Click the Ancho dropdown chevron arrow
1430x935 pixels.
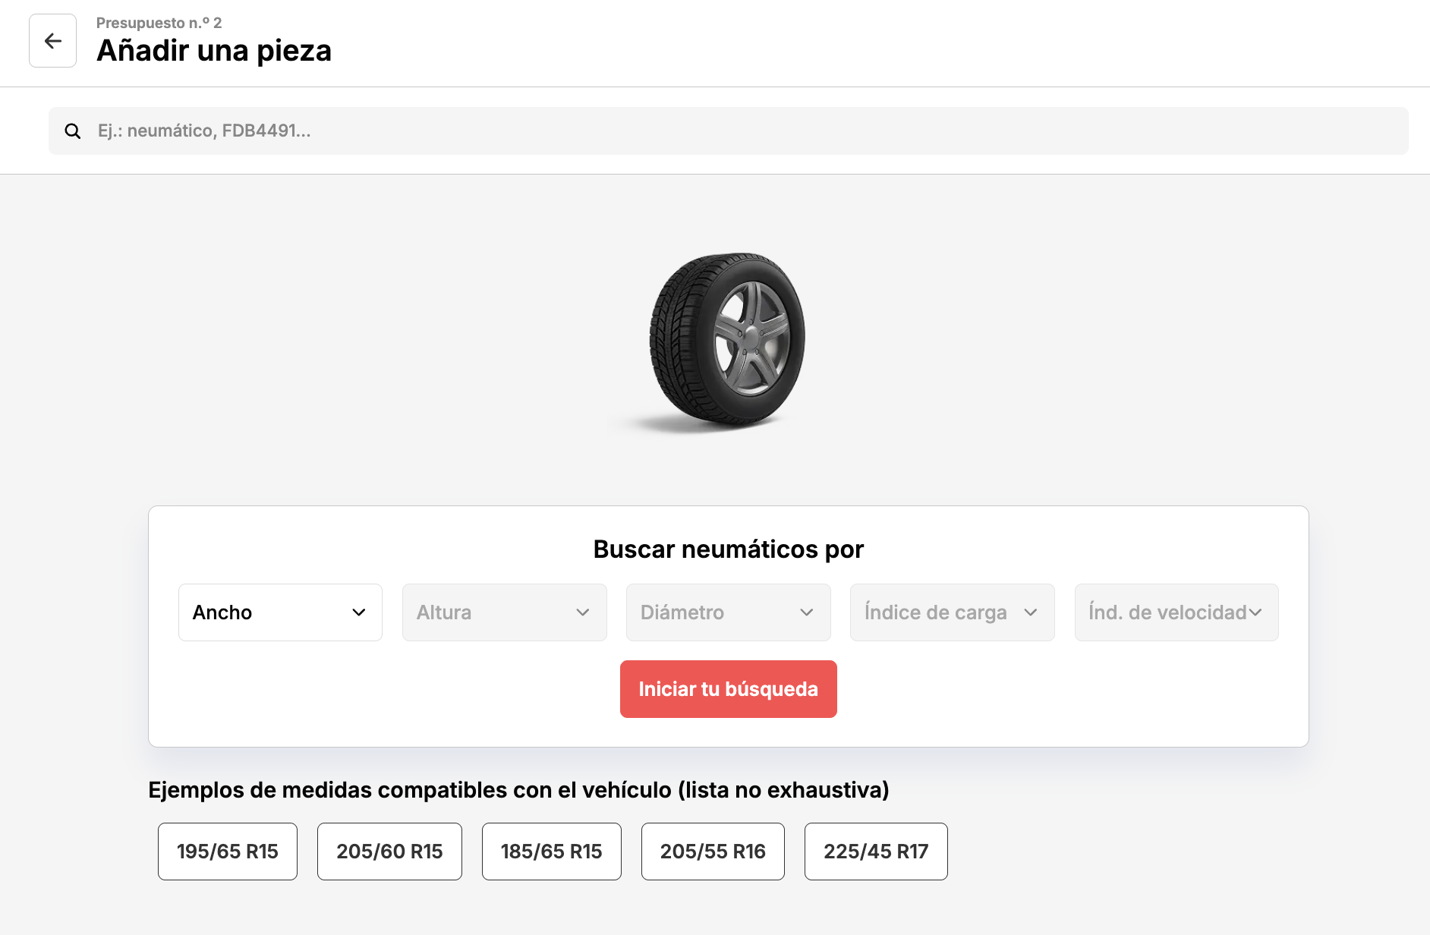pyautogui.click(x=359, y=612)
